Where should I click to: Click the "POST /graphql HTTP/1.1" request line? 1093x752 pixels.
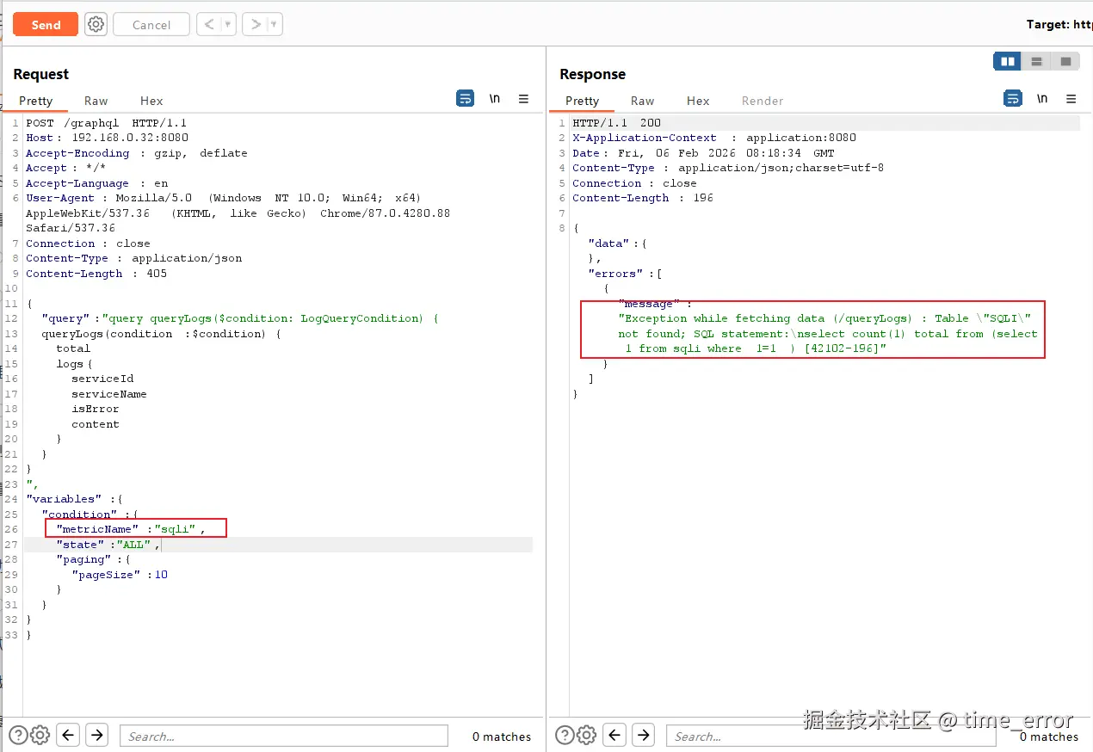coord(106,123)
